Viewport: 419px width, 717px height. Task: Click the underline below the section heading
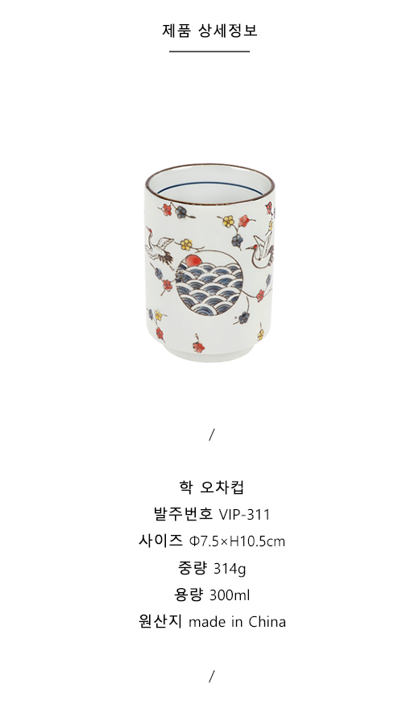pos(209,52)
